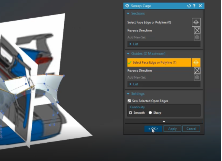Open the dialog help question mark

tap(194, 6)
